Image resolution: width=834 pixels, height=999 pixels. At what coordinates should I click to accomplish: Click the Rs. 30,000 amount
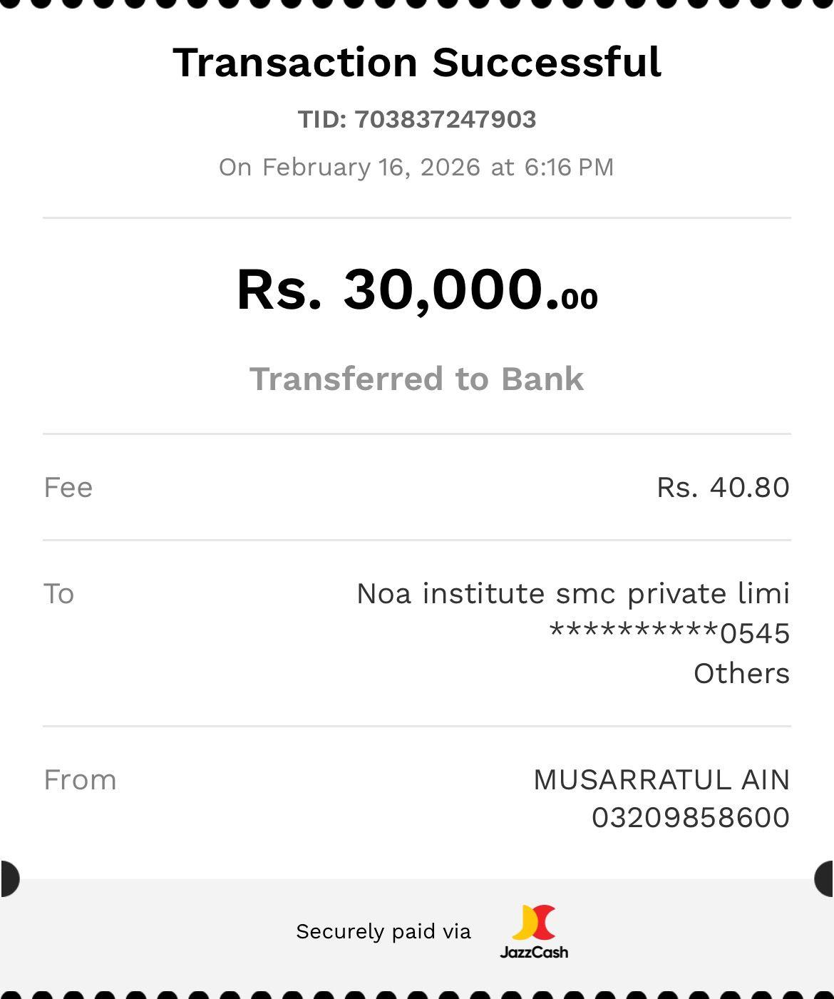tap(417, 290)
